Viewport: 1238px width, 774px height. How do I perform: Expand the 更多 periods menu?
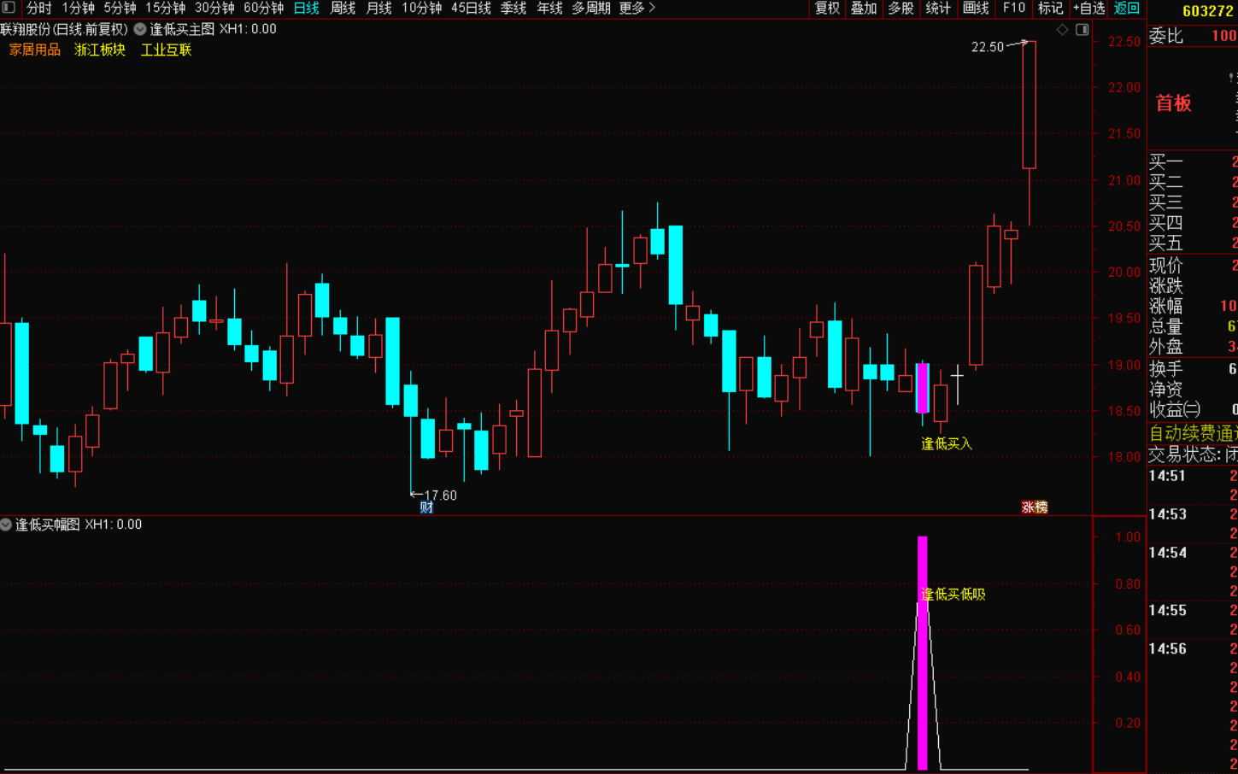point(637,9)
